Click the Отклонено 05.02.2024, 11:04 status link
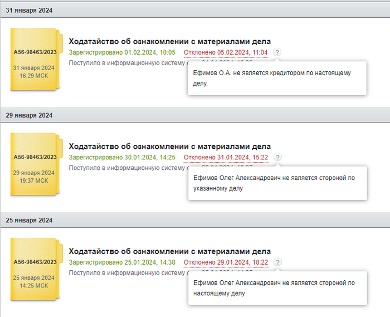Screen dimensions: 390x317 click(x=226, y=52)
